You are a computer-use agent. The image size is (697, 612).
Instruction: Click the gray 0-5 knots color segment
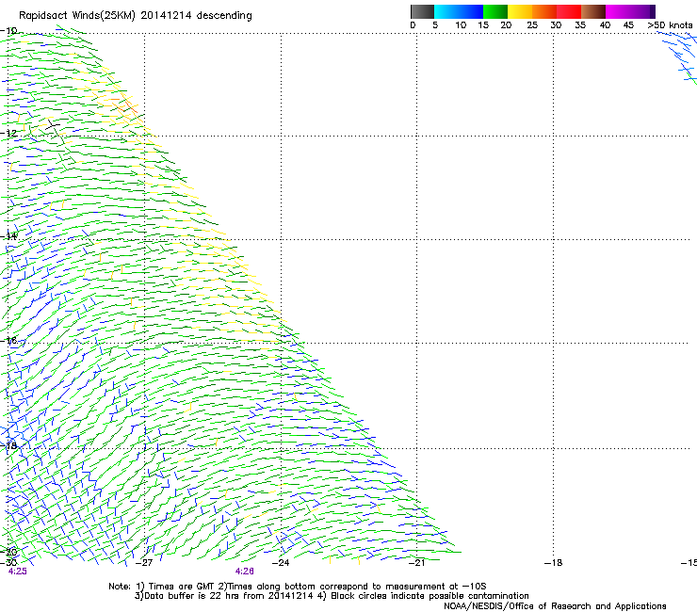point(422,11)
